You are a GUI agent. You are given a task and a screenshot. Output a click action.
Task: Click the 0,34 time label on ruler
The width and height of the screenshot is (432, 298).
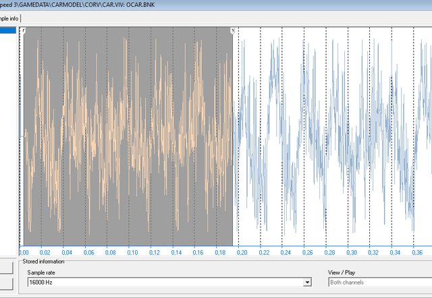[395, 252]
